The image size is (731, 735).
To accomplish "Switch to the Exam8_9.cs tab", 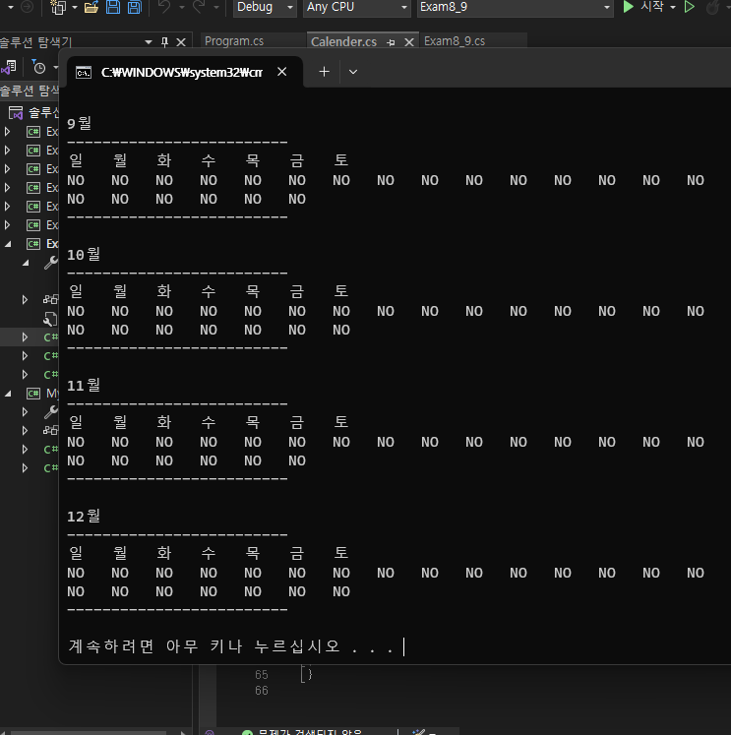I will click(x=455, y=41).
